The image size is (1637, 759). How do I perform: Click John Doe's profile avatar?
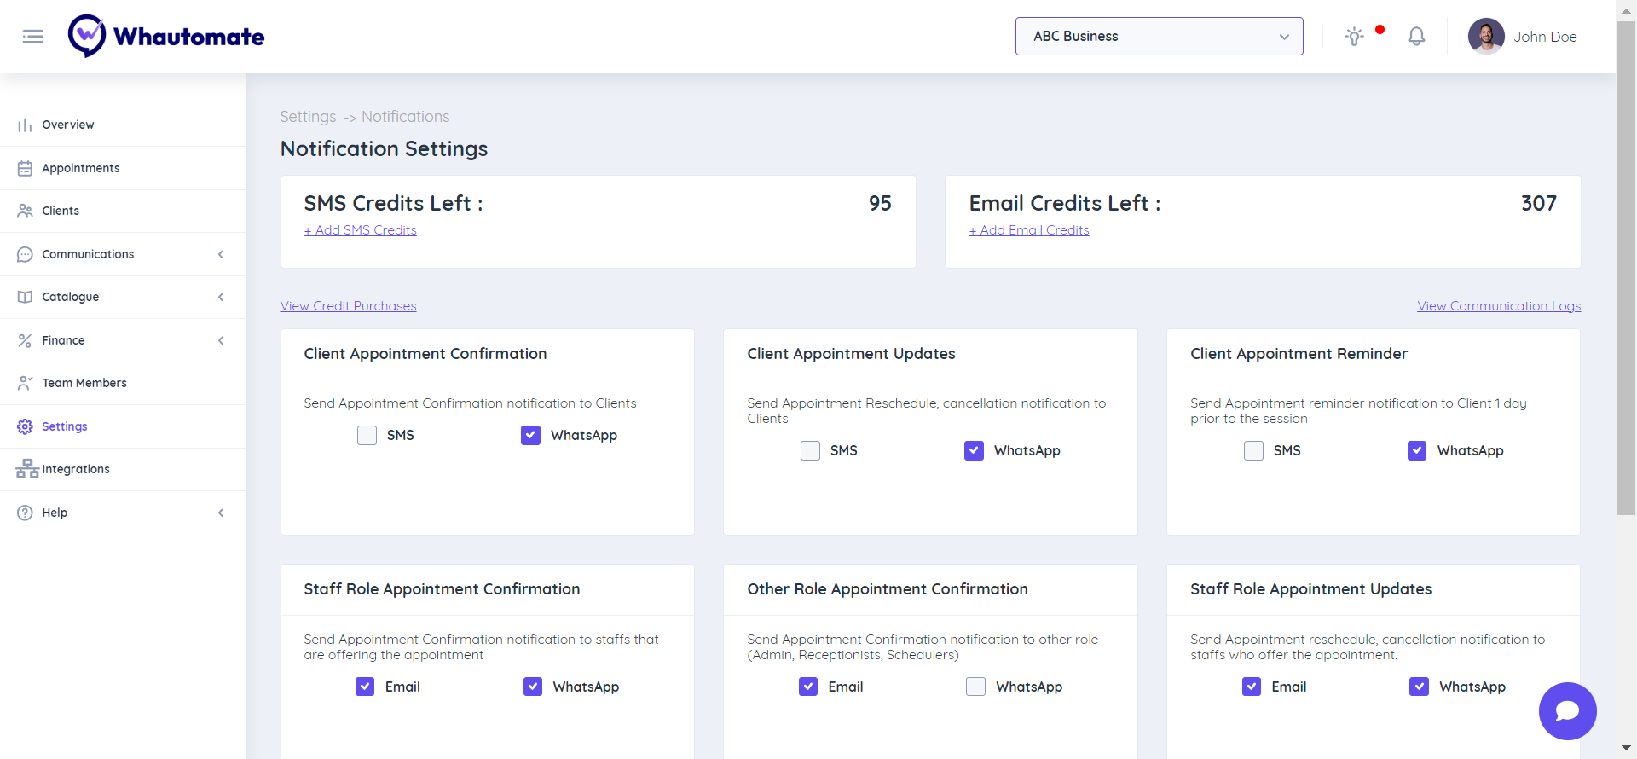pos(1485,37)
